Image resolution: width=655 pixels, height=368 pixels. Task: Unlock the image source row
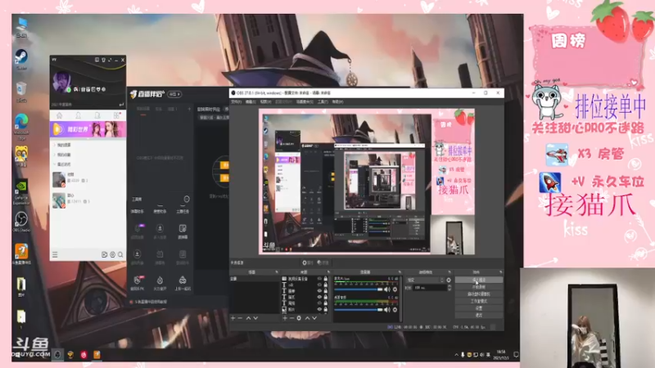[x=325, y=309]
